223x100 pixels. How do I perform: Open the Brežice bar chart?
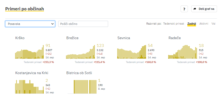point(81,52)
